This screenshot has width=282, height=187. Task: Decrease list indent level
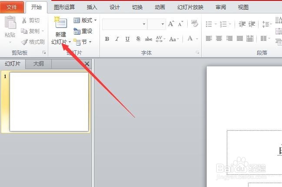242,24
